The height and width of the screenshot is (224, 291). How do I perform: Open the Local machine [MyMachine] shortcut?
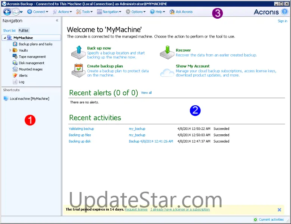click(x=29, y=99)
